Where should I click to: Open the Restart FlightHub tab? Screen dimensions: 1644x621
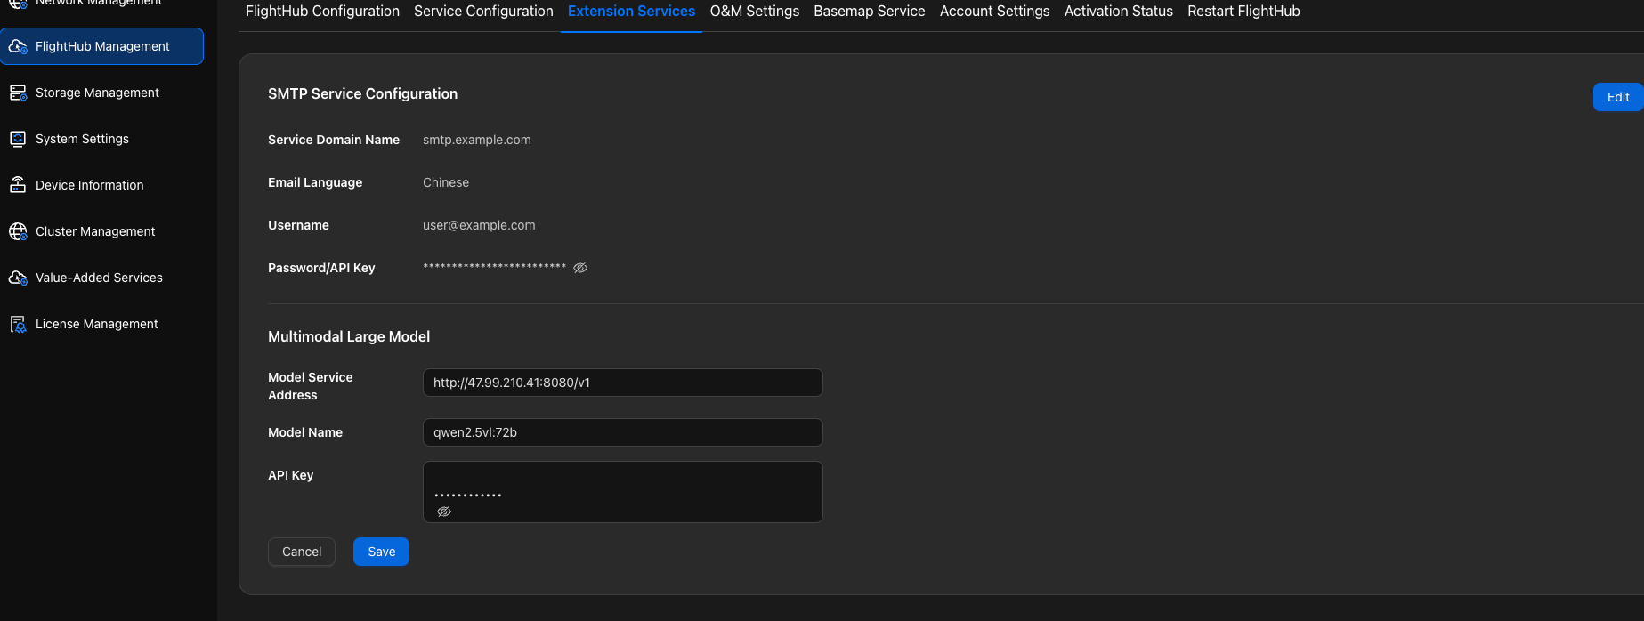[1243, 12]
